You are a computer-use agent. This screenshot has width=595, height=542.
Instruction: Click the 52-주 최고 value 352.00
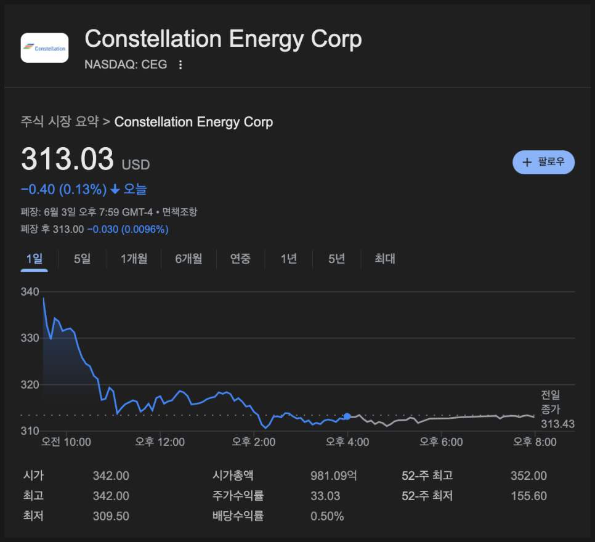(528, 475)
